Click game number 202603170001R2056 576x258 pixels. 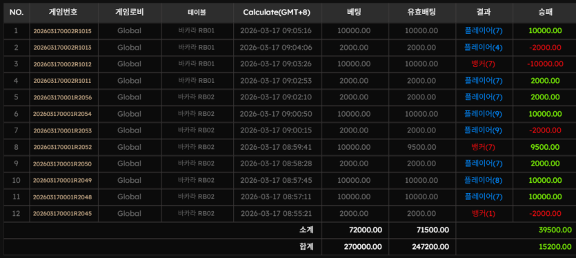[x=63, y=97]
